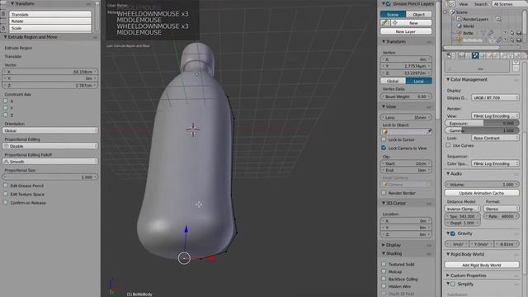Adjust the Gamma slider
Image resolution: width=528 pixels, height=297 pixels.
(x=482, y=130)
